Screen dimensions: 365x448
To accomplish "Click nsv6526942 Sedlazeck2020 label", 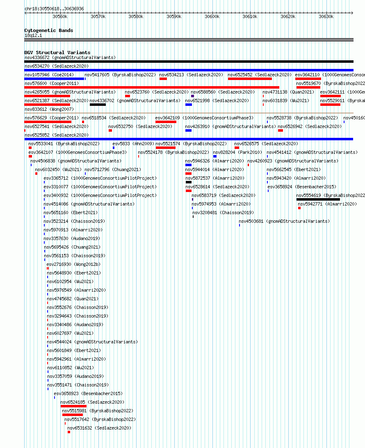I will click(x=310, y=126).
